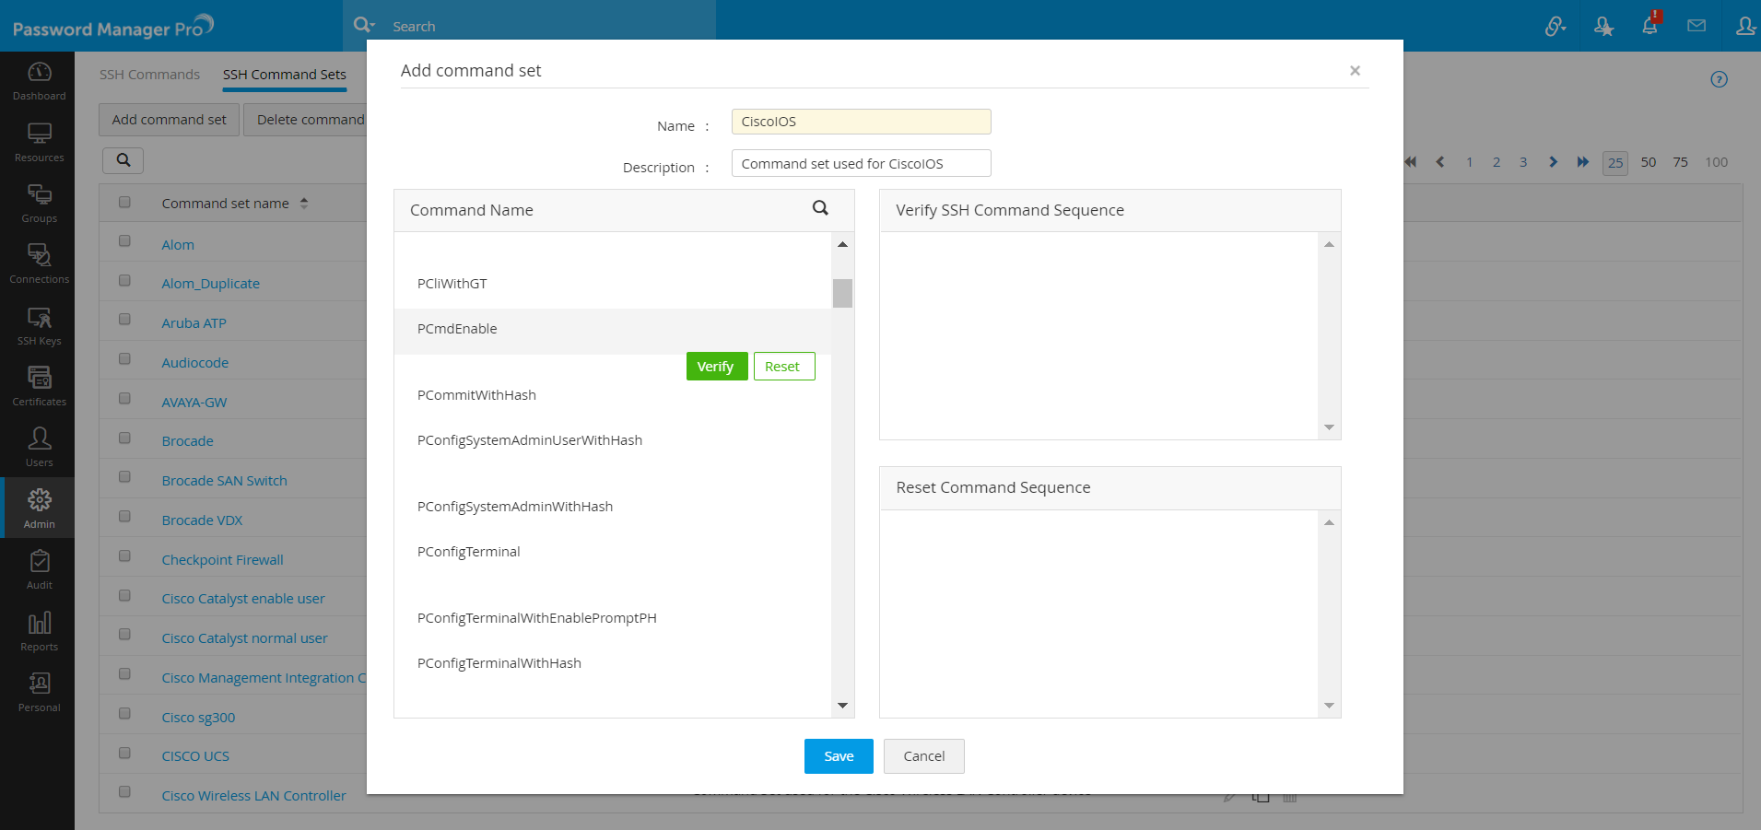Open the Brocade VDX command set link

coord(202,520)
